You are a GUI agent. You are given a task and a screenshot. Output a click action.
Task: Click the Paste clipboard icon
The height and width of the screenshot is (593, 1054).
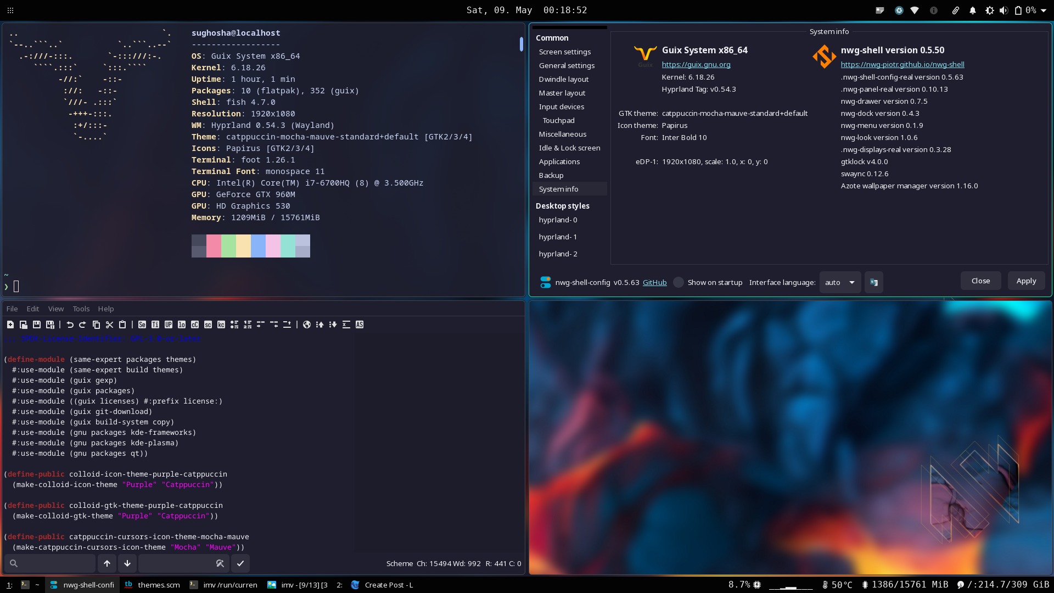(122, 325)
